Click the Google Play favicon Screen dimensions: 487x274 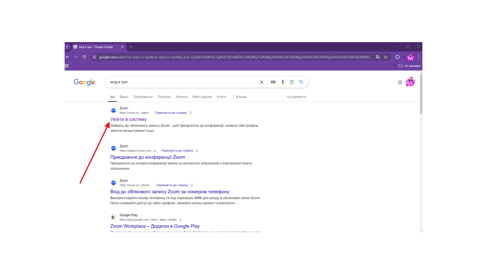pyautogui.click(x=114, y=217)
